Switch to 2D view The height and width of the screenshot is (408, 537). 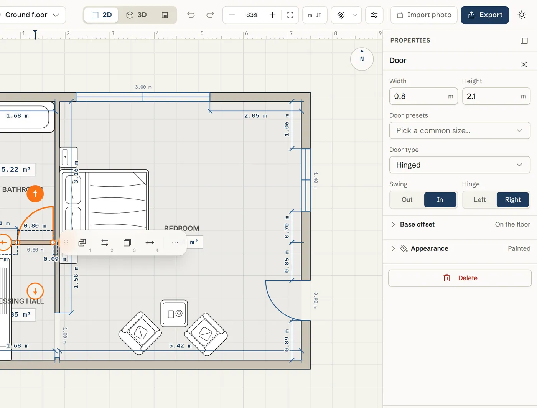101,15
